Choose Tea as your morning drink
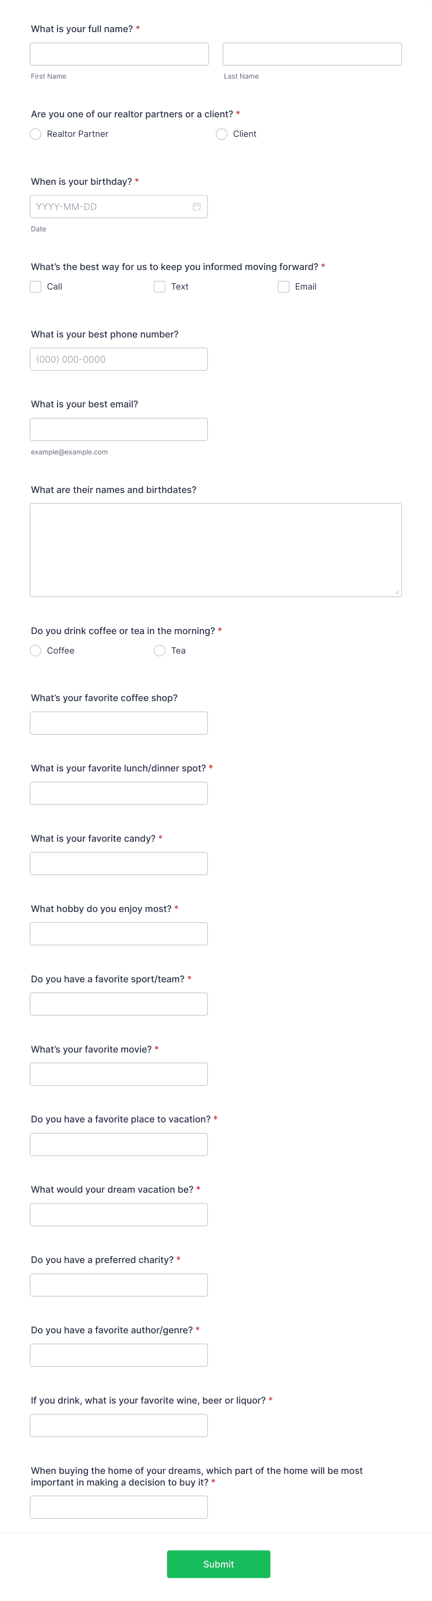 159,651
